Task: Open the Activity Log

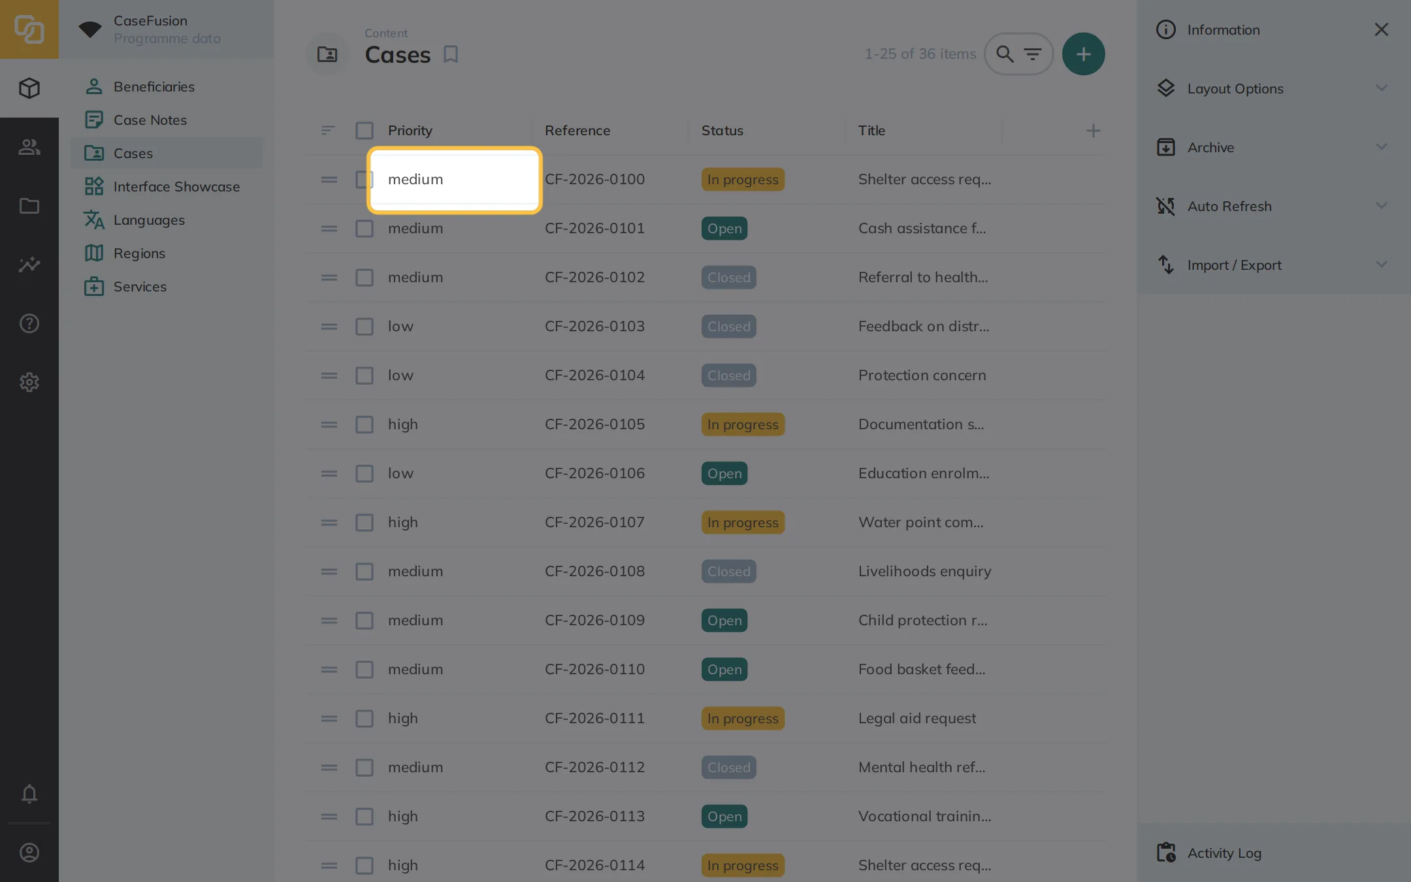Action: tap(1273, 853)
